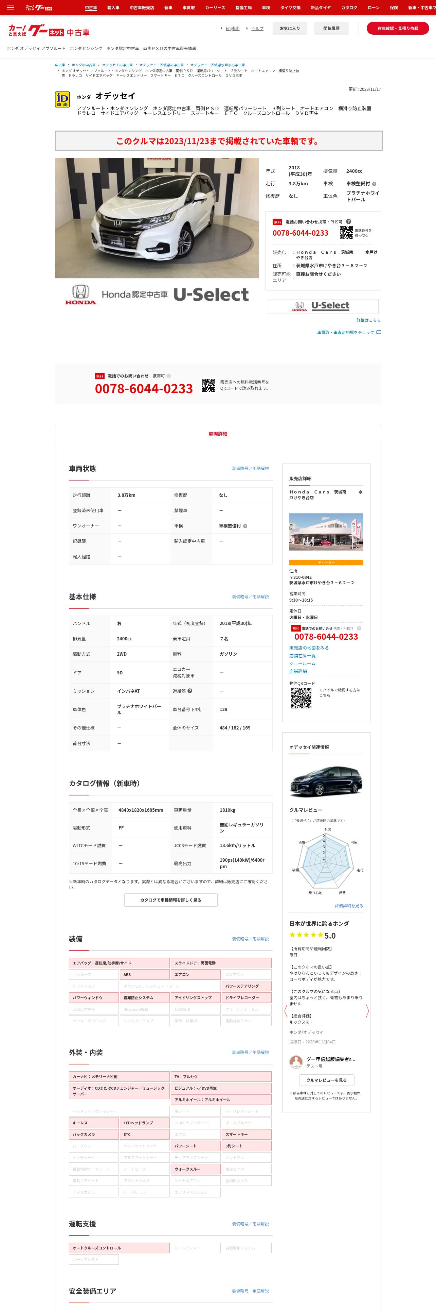Click the バックカメラ equipment cell
This screenshot has width=436, height=1310.
[x=94, y=1135]
